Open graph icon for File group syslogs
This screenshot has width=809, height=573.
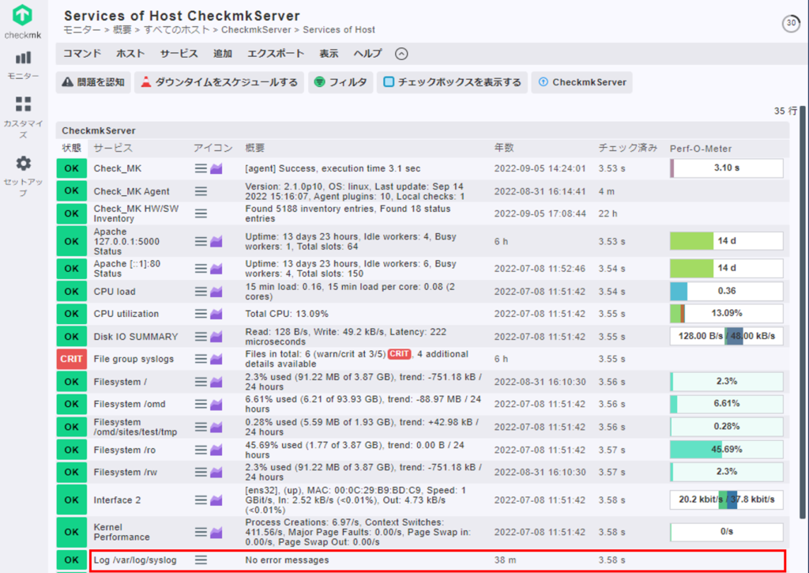(x=216, y=359)
